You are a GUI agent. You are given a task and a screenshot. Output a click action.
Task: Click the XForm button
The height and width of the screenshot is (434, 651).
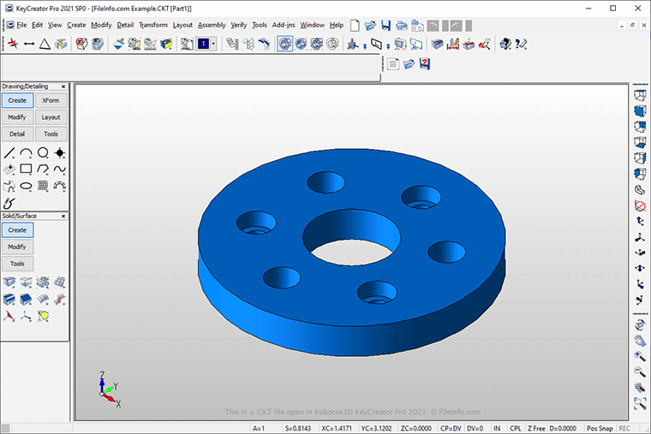click(51, 100)
